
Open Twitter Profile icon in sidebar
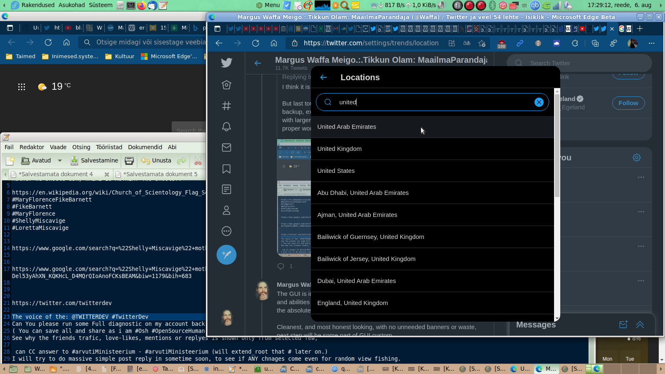(227, 210)
